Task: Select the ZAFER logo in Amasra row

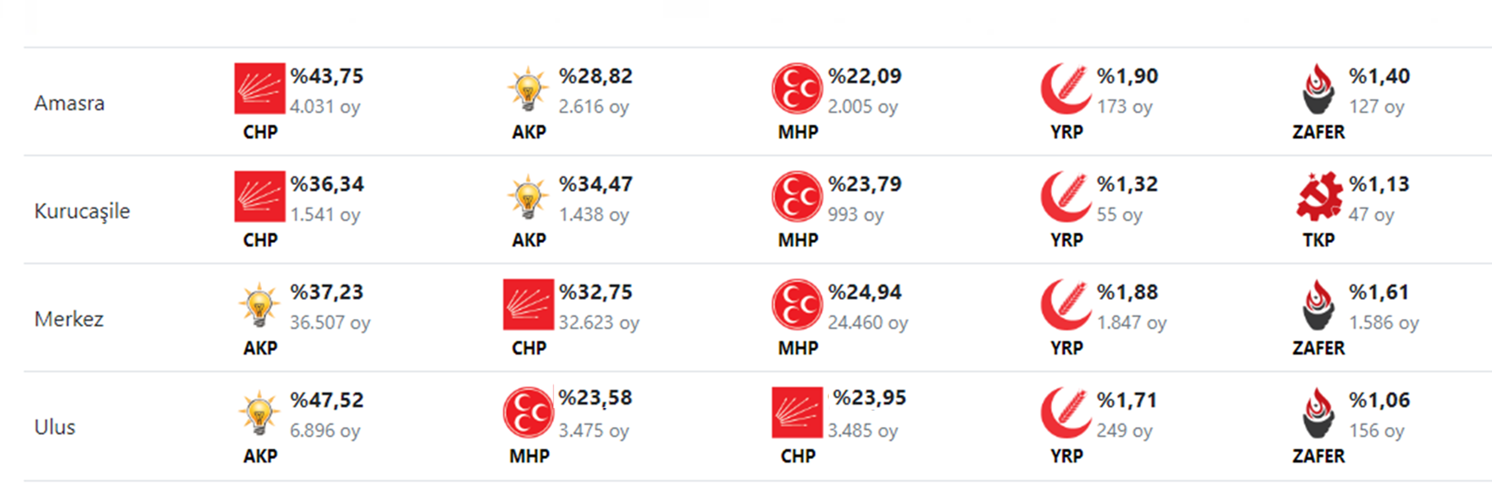Action: (1318, 88)
